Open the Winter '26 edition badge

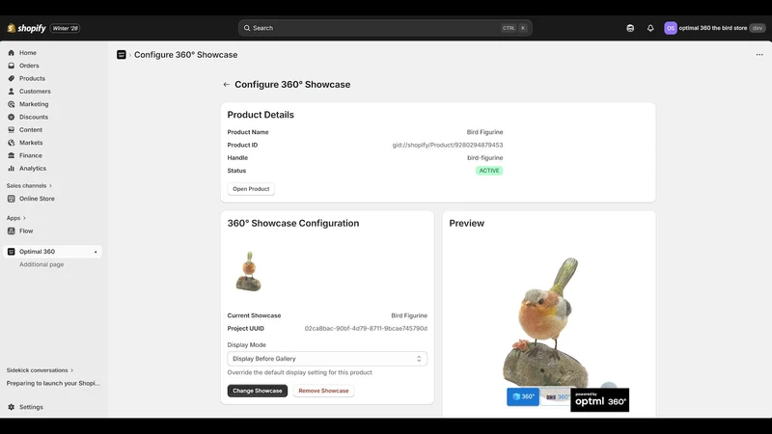pyautogui.click(x=65, y=28)
